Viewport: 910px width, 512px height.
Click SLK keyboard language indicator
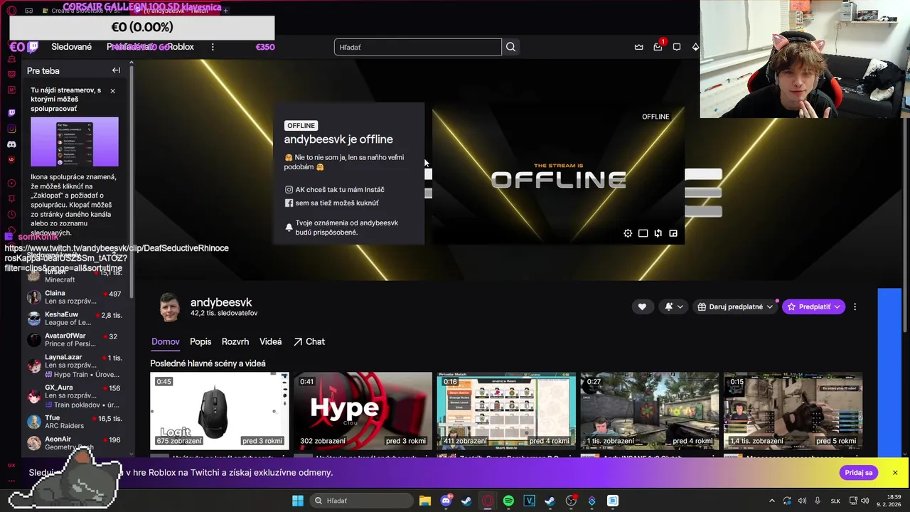coord(837,501)
